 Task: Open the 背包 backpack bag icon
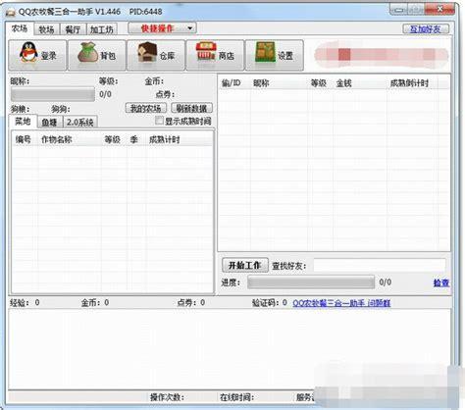click(87, 52)
